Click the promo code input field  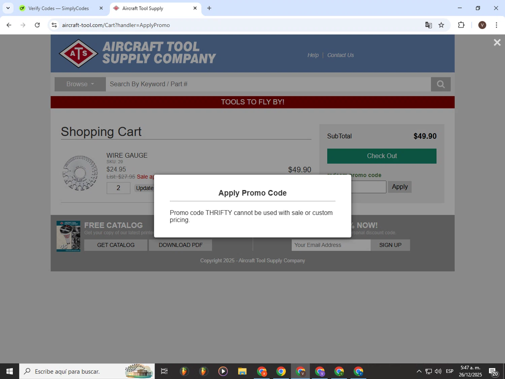click(369, 187)
